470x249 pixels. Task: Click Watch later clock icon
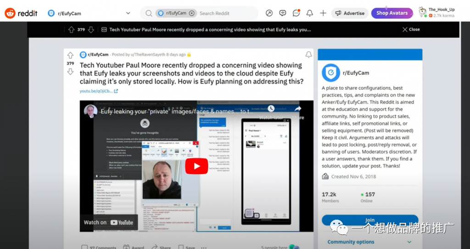click(x=271, y=109)
